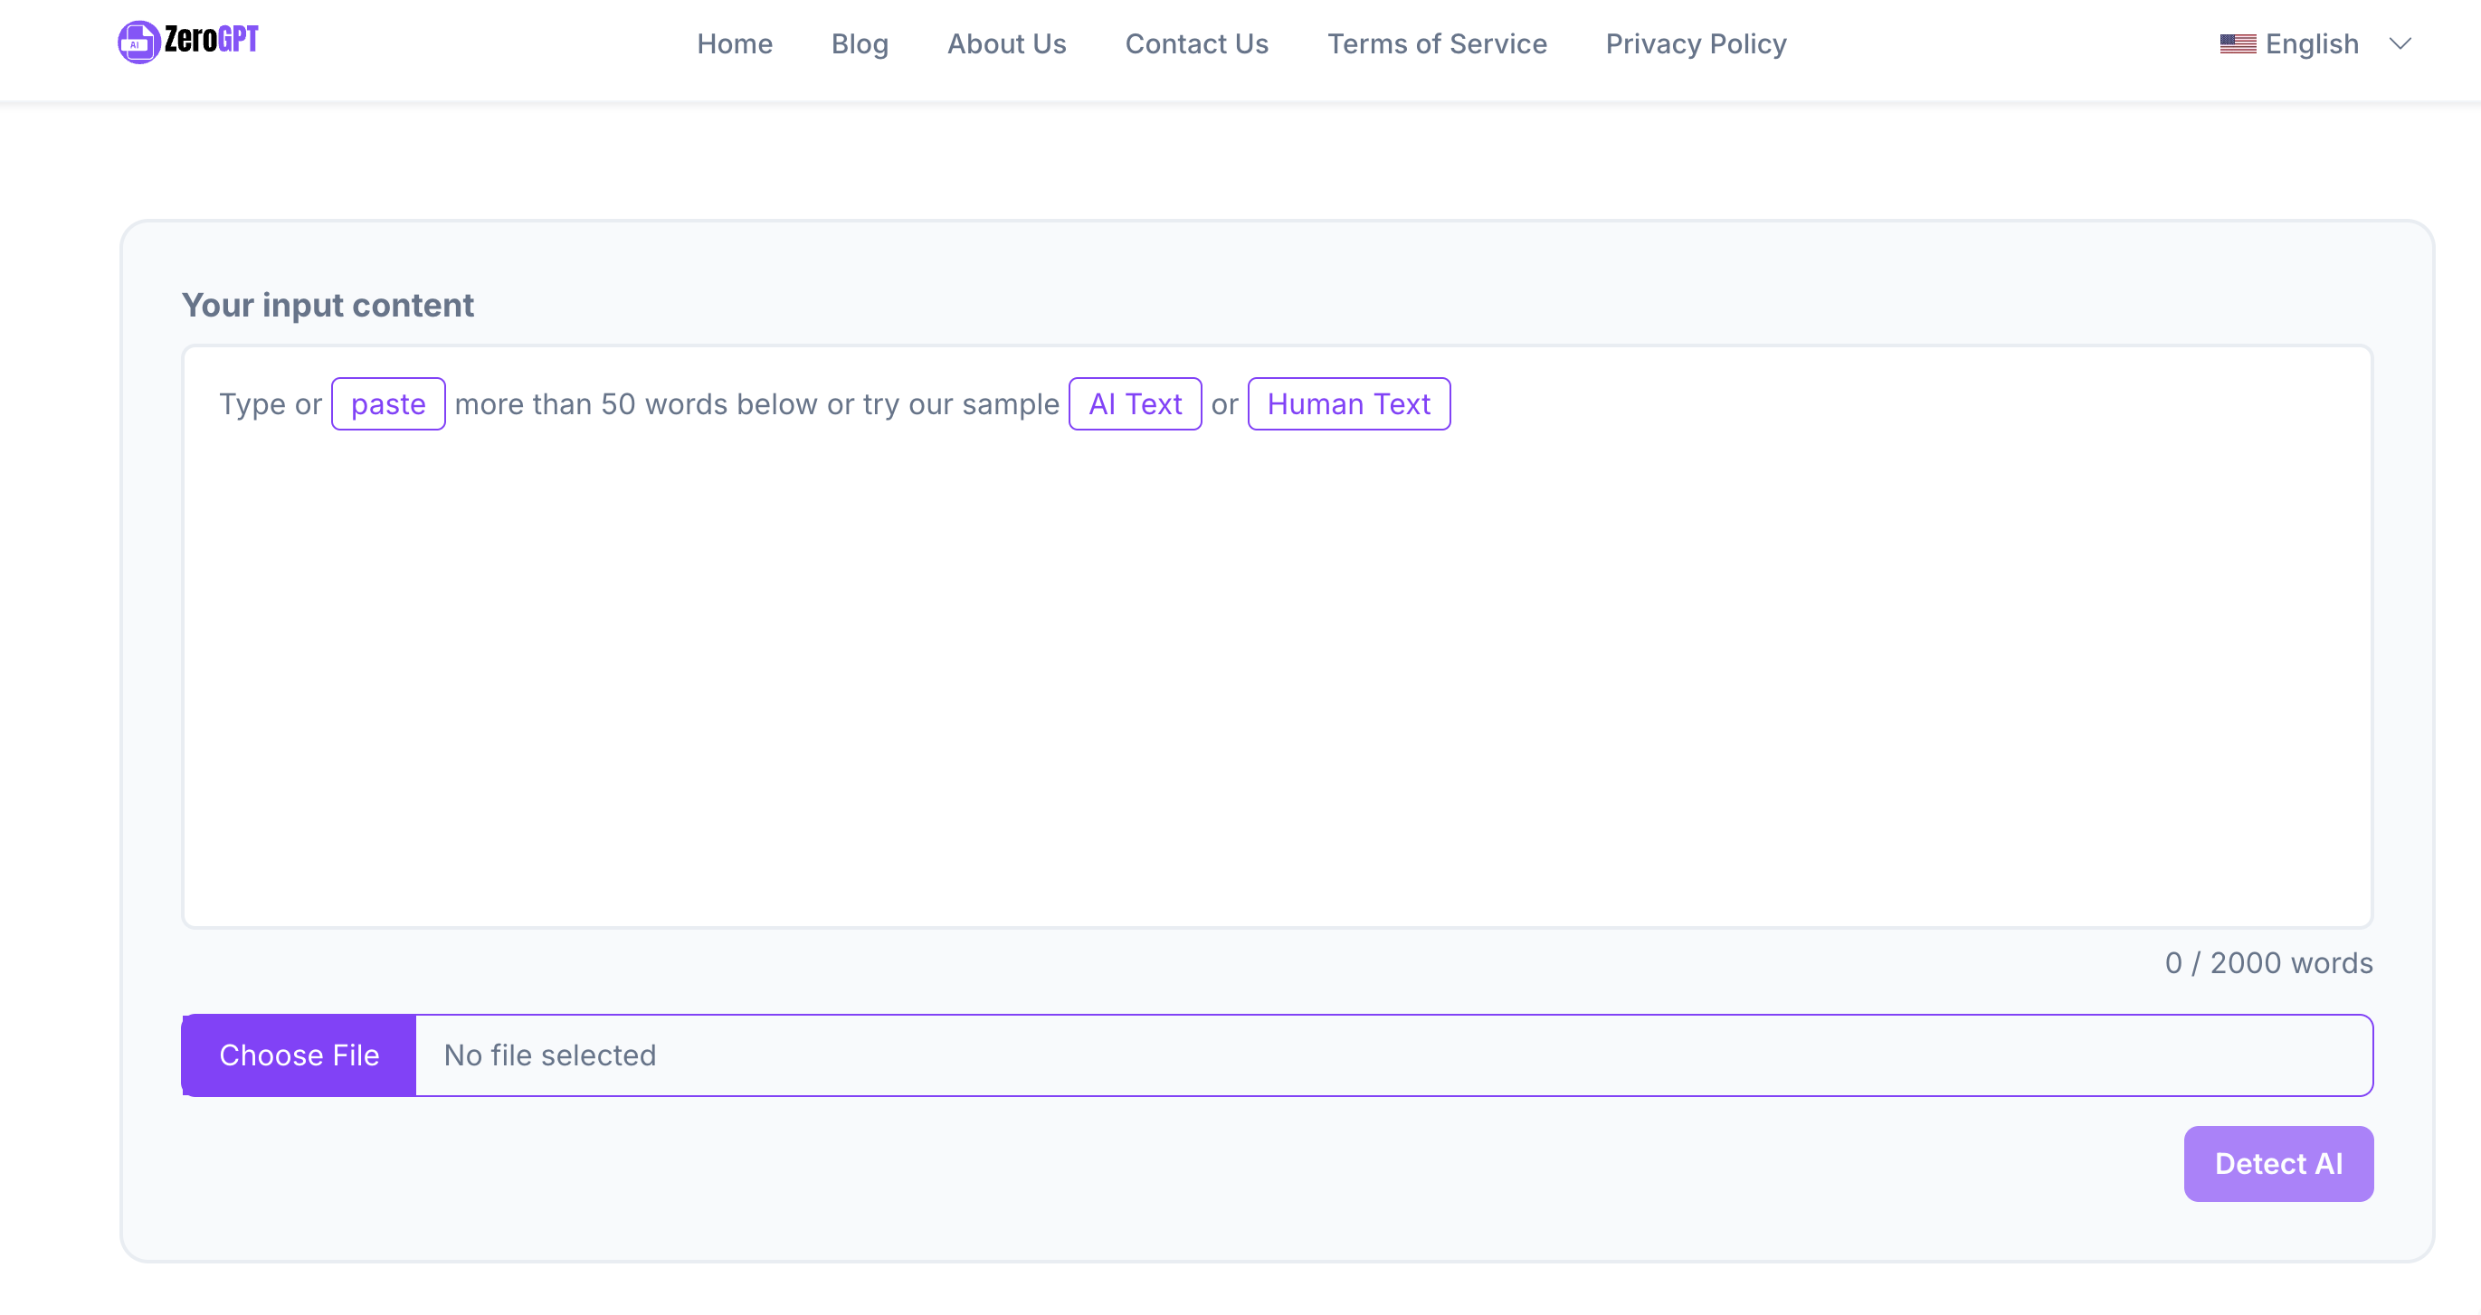Screen dimensions: 2481x1315
Task: Click the Choose File button
Action: point(299,1055)
